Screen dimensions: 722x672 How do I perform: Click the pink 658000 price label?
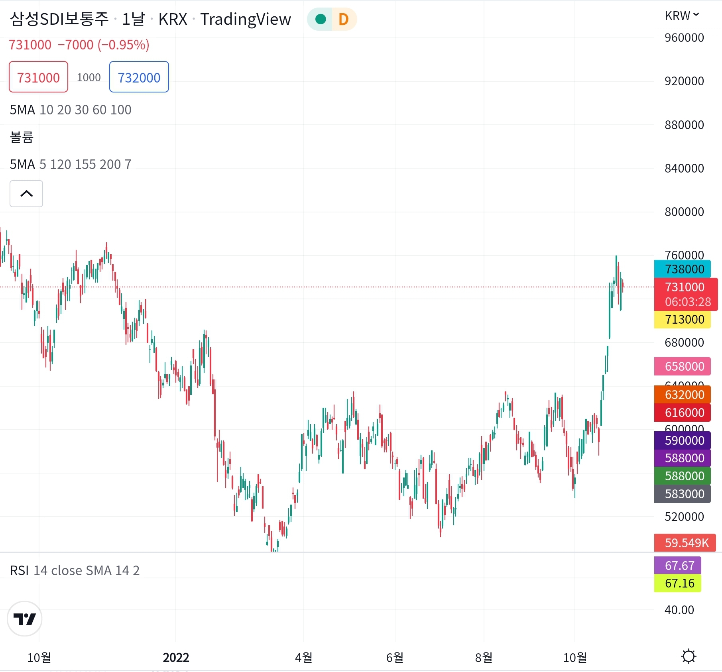pyautogui.click(x=683, y=366)
